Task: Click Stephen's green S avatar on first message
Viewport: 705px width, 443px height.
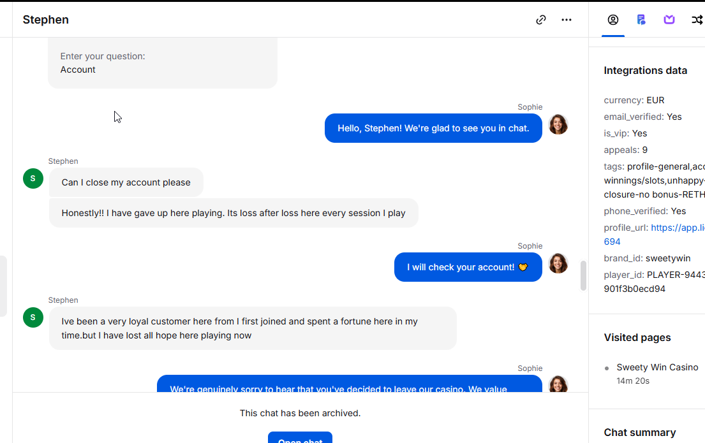Action: coord(33,178)
